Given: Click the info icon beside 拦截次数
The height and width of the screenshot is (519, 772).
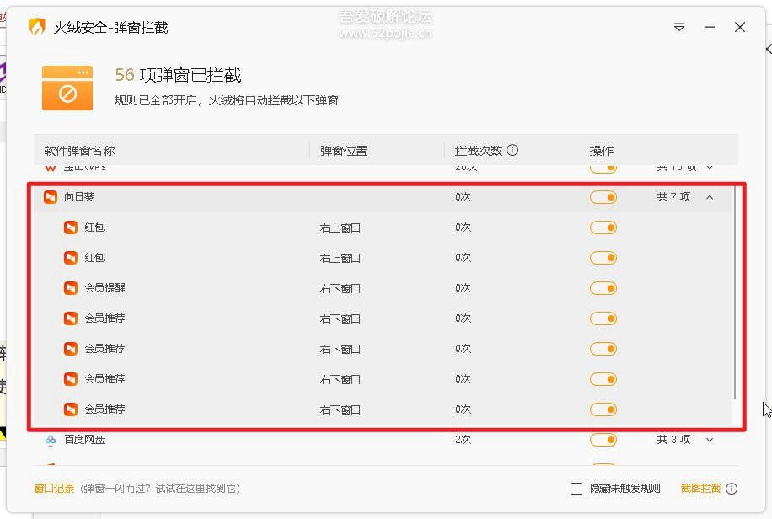Looking at the screenshot, I should [512, 150].
